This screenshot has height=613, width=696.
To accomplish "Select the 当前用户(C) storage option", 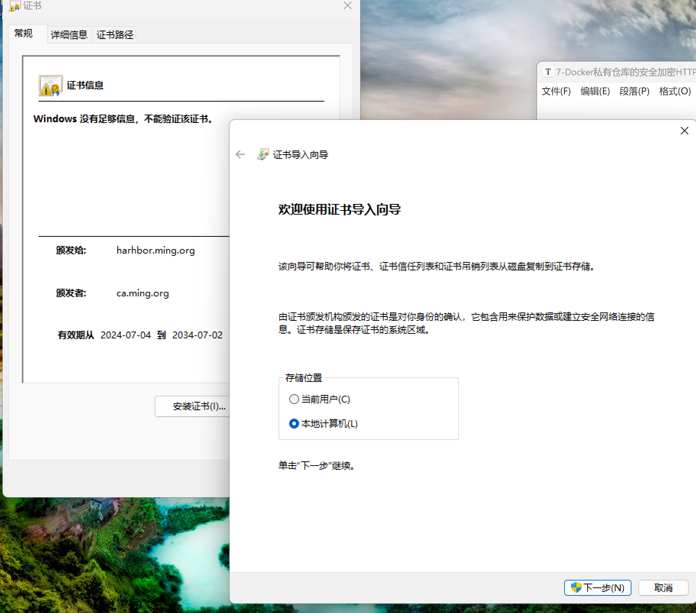I will (294, 399).
